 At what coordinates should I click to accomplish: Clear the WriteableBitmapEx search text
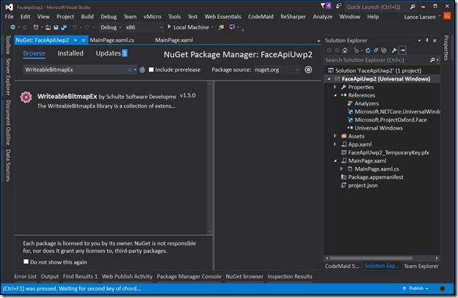[x=129, y=70]
